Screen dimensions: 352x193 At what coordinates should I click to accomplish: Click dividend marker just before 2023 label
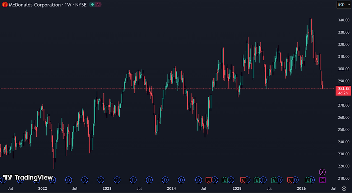tap(101, 180)
